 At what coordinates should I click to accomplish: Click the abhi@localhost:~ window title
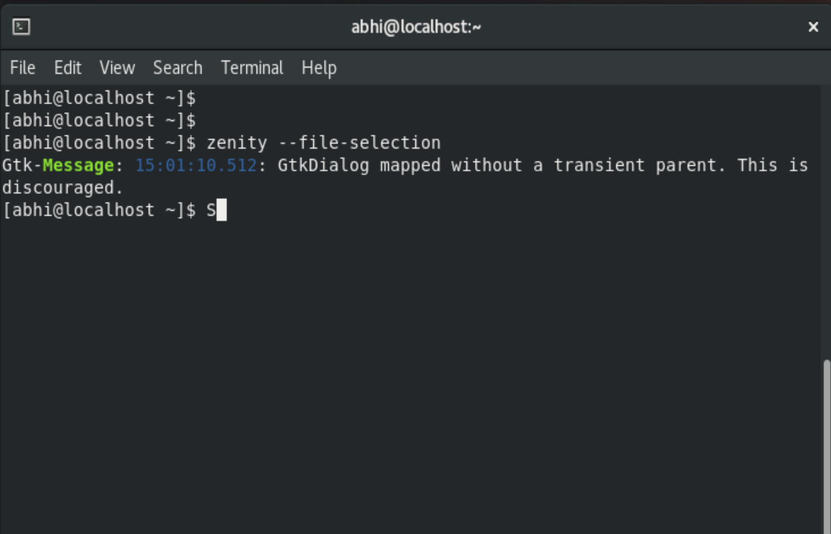415,26
